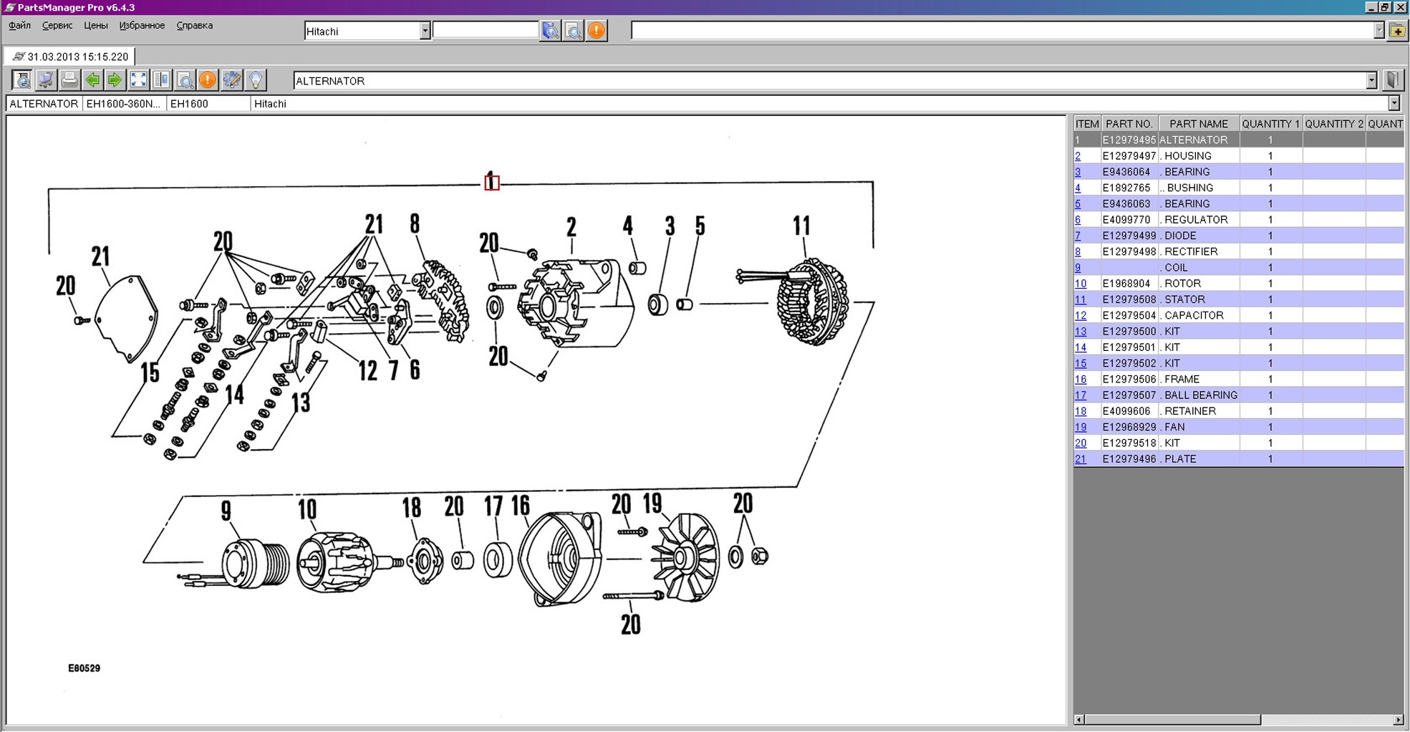Click the lightbulb hint icon
This screenshot has height=732, width=1410.
click(256, 80)
